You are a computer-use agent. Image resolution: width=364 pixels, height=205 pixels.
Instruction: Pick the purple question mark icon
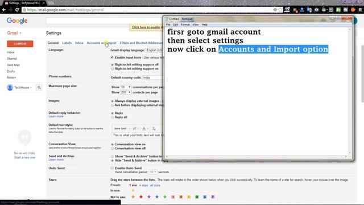coord(213,197)
